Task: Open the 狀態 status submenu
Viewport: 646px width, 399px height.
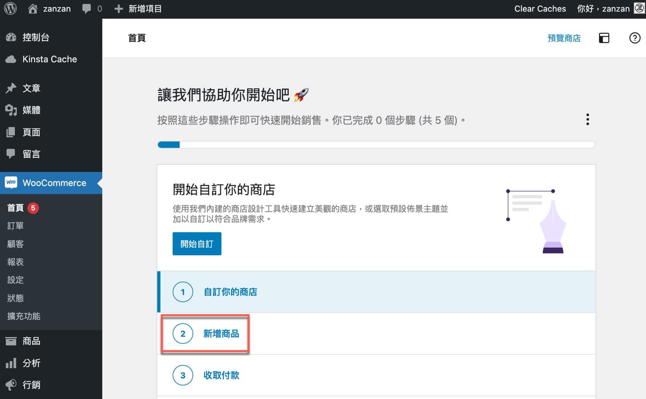Action: coord(15,298)
